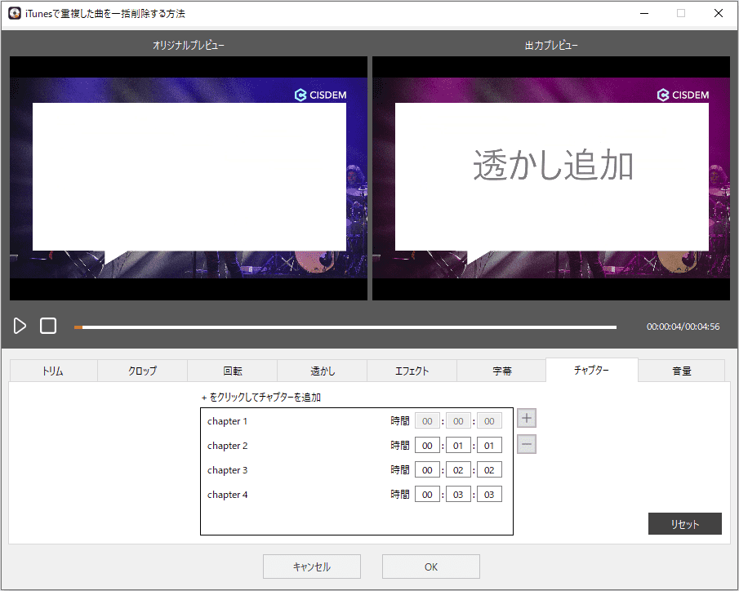Go to the 透かし tab
This screenshot has width=739, height=591.
[323, 371]
